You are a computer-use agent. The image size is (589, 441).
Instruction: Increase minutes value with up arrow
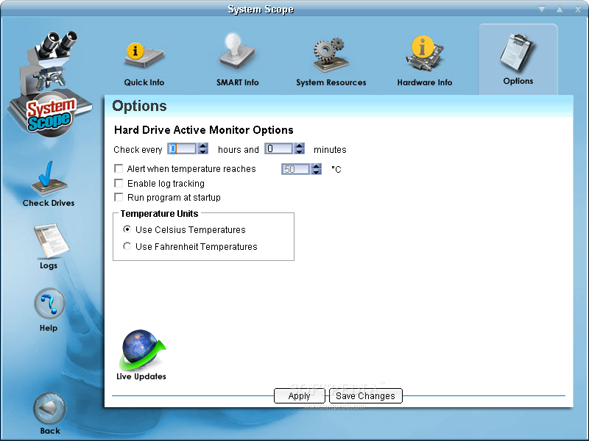click(x=300, y=146)
